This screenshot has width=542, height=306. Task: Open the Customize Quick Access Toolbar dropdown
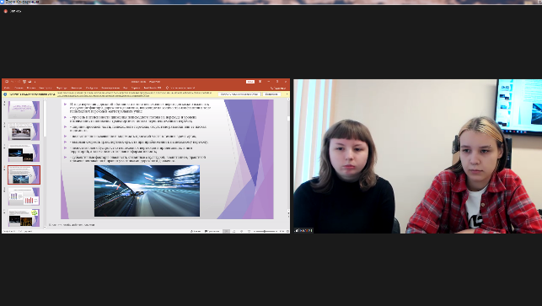(x=35, y=82)
